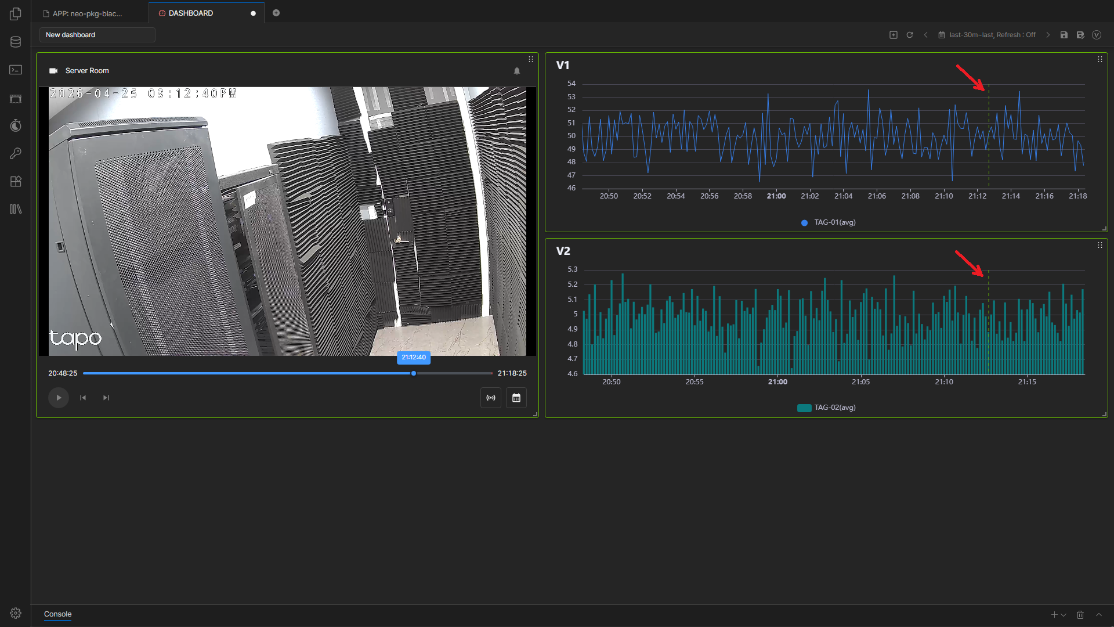Click the Save As dashboard icon
The width and height of the screenshot is (1114, 627).
pos(1080,35)
